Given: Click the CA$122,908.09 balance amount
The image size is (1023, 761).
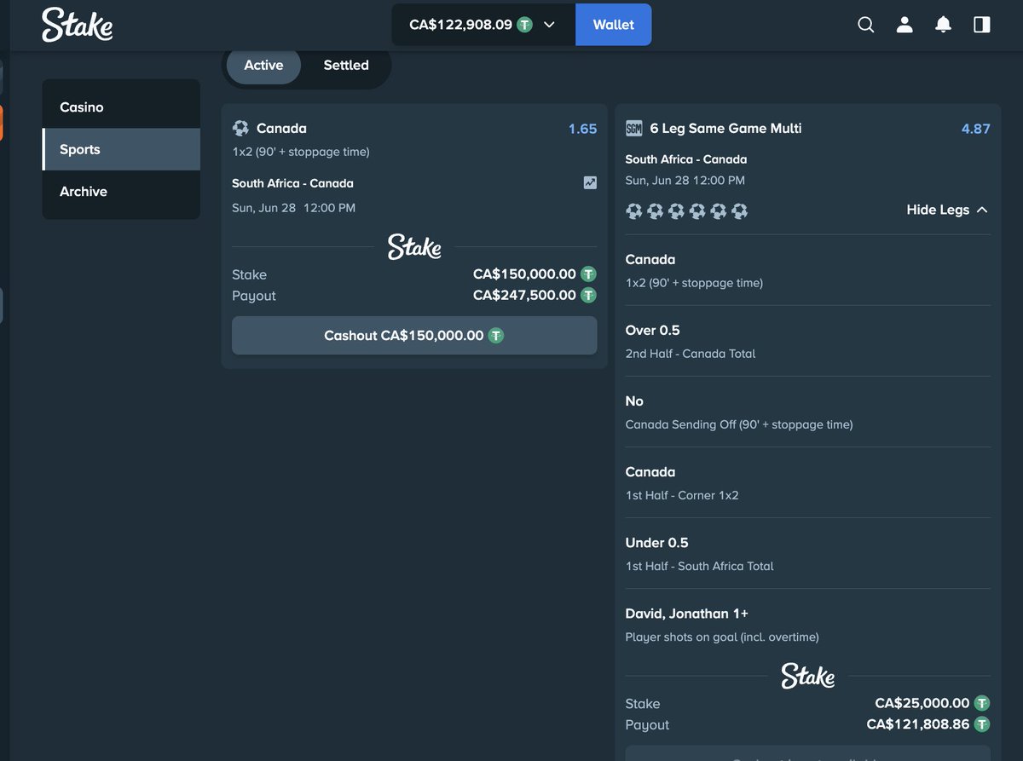Looking at the screenshot, I should pyautogui.click(x=460, y=25).
